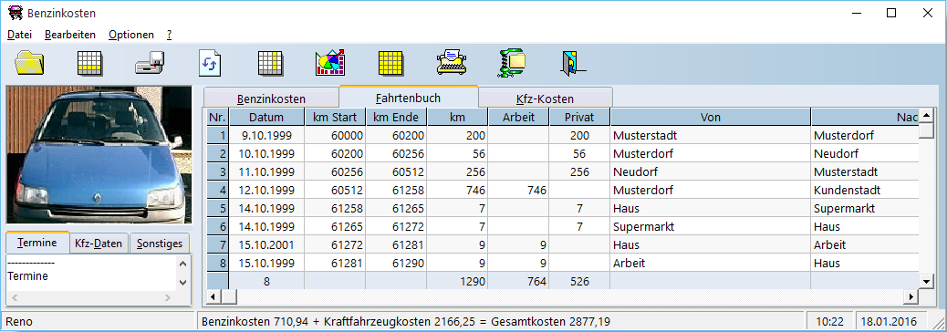Image resolution: width=947 pixels, height=332 pixels.
Task: Click the Termine list scroll up arrow
Action: 183,263
